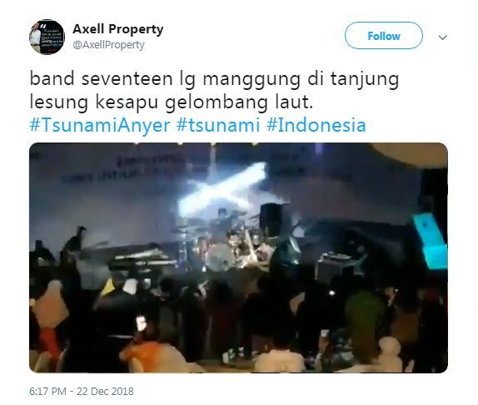Click the bright stage light in video
This screenshot has height=405, width=478.
(222, 189)
